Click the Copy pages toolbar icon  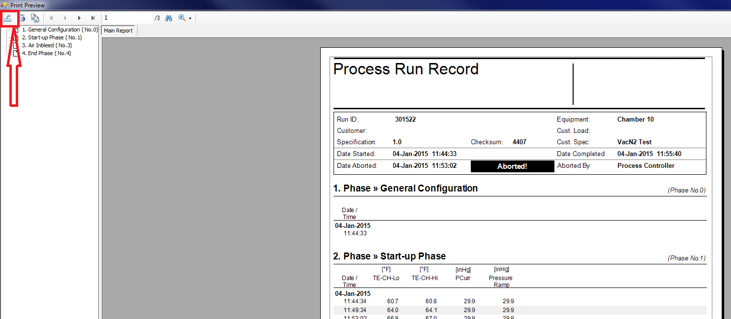[x=35, y=18]
